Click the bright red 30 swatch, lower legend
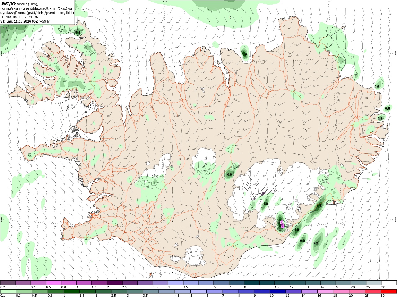This screenshot has width=397, height=298. [x=389, y=291]
